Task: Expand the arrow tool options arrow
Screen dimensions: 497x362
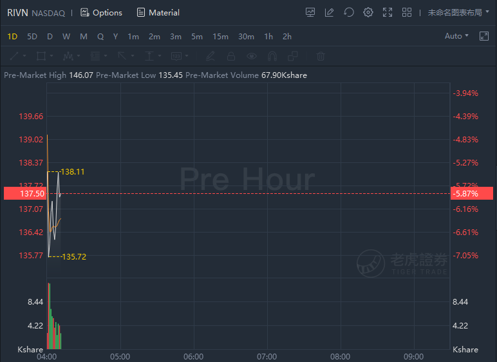Action: pyautogui.click(x=133, y=56)
